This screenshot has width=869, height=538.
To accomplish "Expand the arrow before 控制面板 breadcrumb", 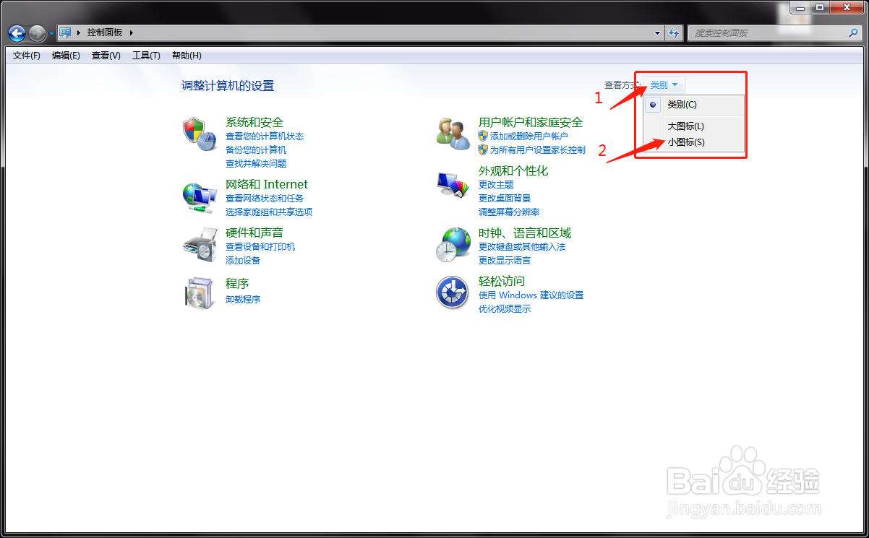I will point(78,32).
